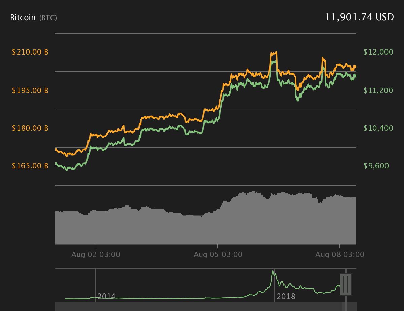Click the 2018 marker in range navigator

pyautogui.click(x=286, y=297)
